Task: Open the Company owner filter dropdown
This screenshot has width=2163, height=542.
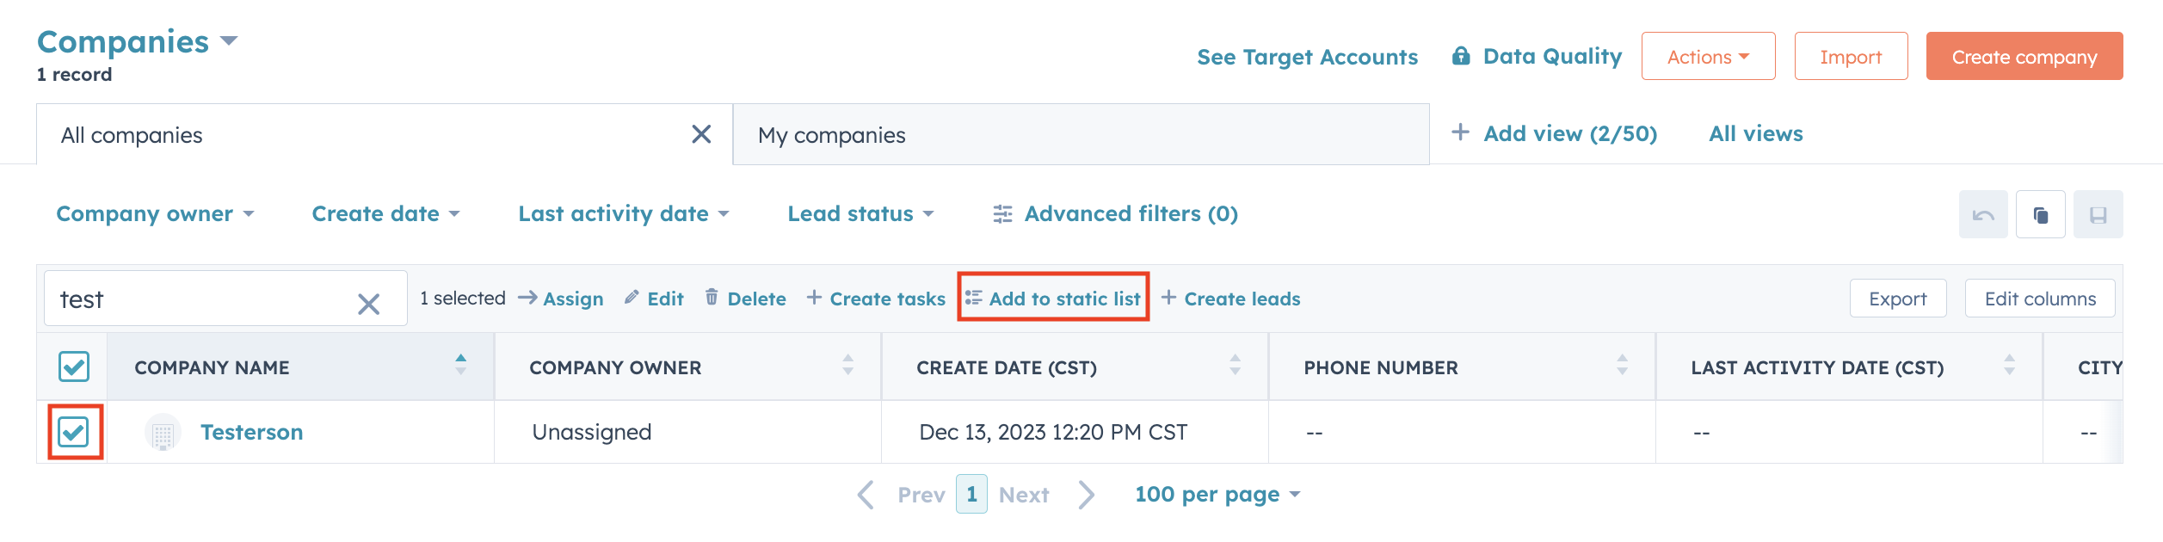Action: pos(154,214)
